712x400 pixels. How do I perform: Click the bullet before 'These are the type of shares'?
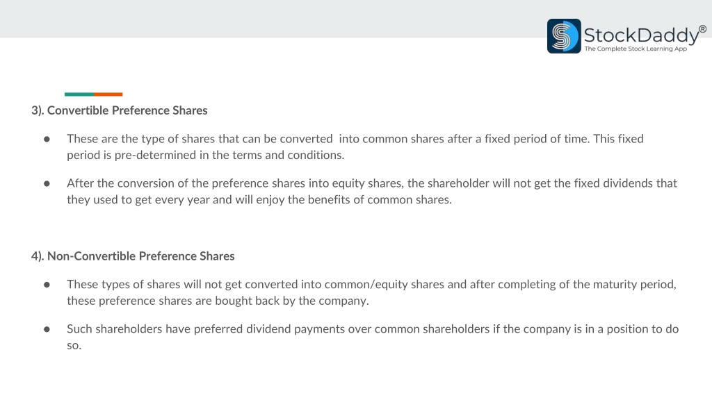coord(47,139)
